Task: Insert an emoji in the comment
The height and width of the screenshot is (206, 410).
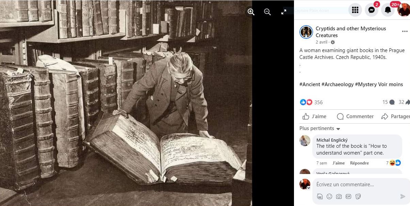Action: 329,196
